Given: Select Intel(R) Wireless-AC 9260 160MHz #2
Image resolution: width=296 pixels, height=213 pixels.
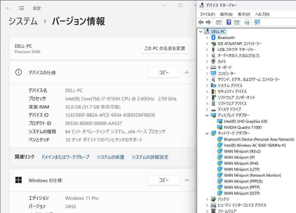Looking at the screenshot, I should (x=255, y=145).
